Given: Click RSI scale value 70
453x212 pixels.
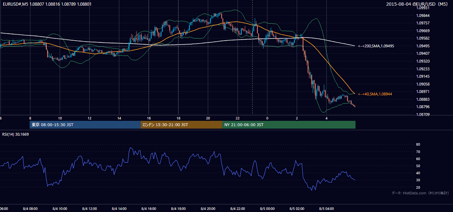Looking at the screenshot, I should [418, 152].
